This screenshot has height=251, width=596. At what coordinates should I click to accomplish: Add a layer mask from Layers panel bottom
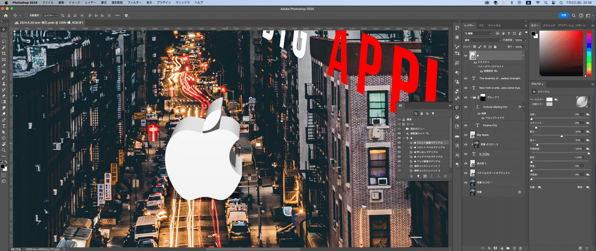pos(495,248)
